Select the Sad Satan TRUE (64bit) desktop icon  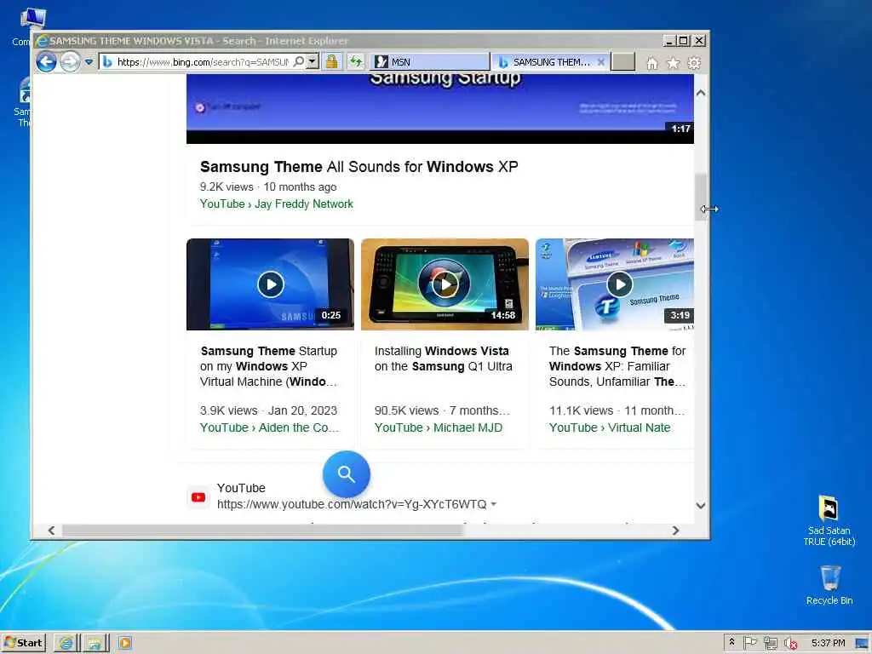[829, 520]
